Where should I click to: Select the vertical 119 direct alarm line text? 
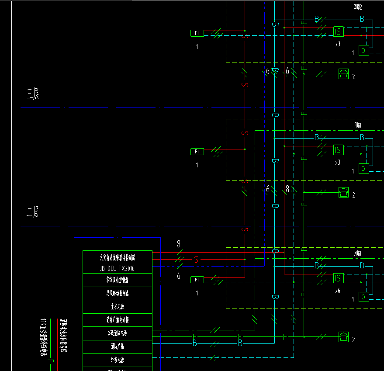coord(44,337)
